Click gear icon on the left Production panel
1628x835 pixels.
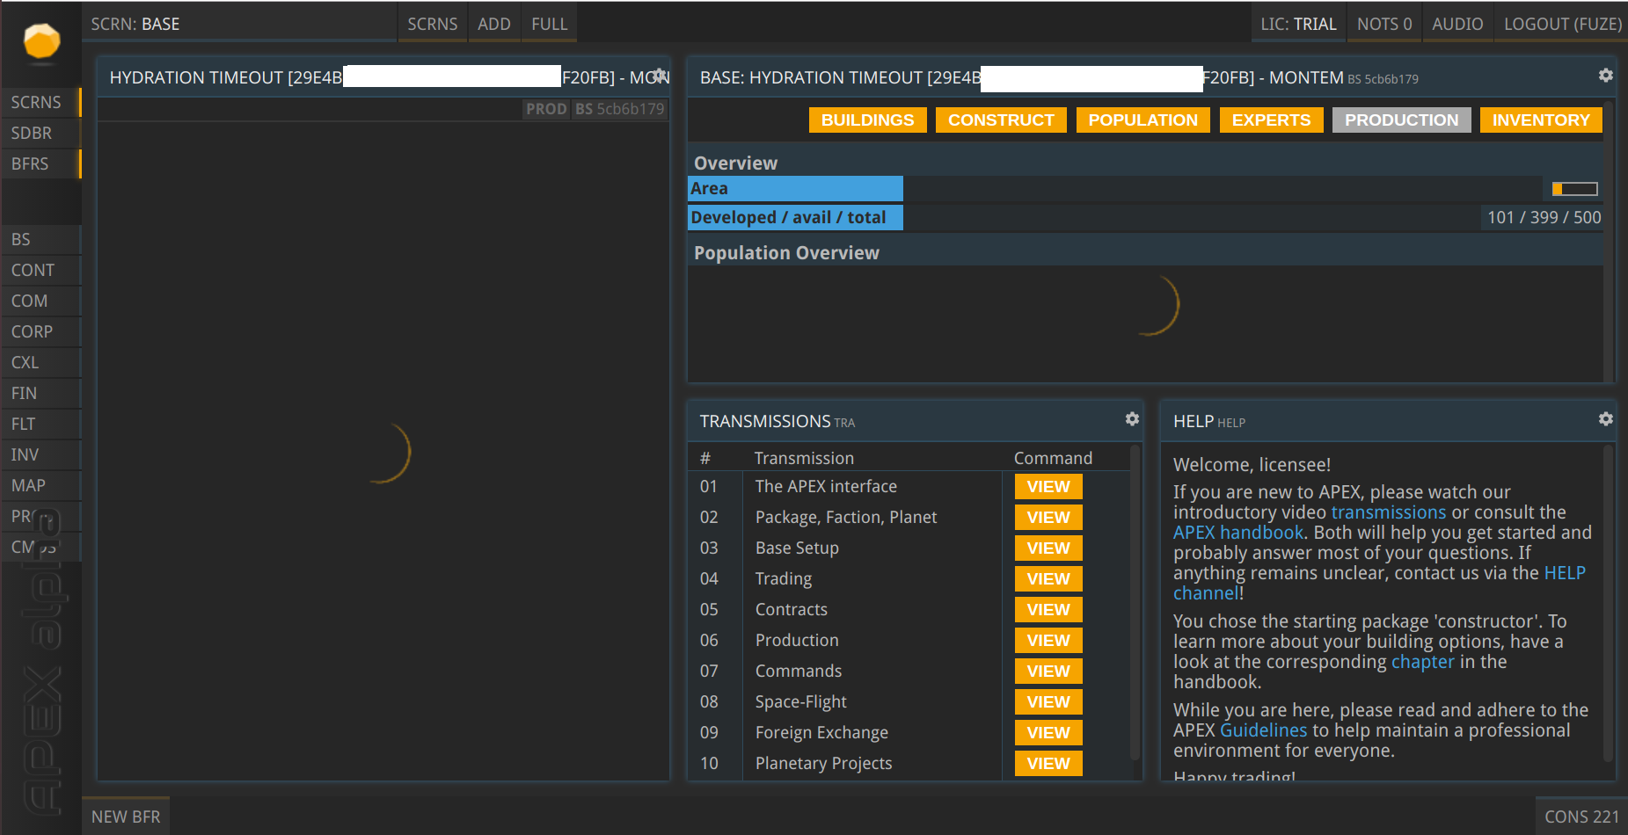coord(659,76)
